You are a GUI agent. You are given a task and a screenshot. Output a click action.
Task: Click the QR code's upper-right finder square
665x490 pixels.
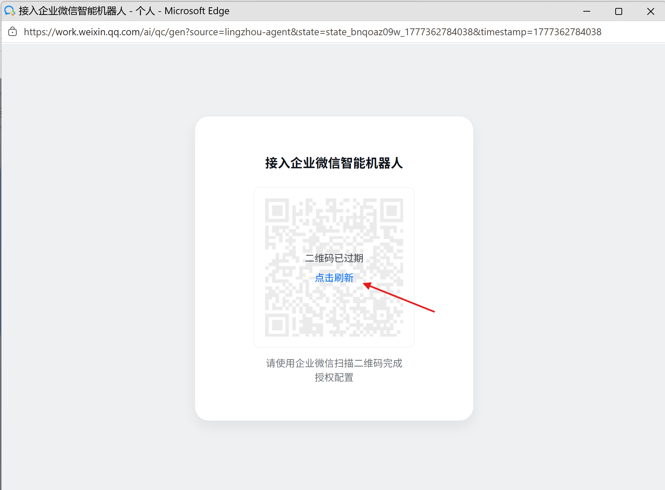click(392, 210)
